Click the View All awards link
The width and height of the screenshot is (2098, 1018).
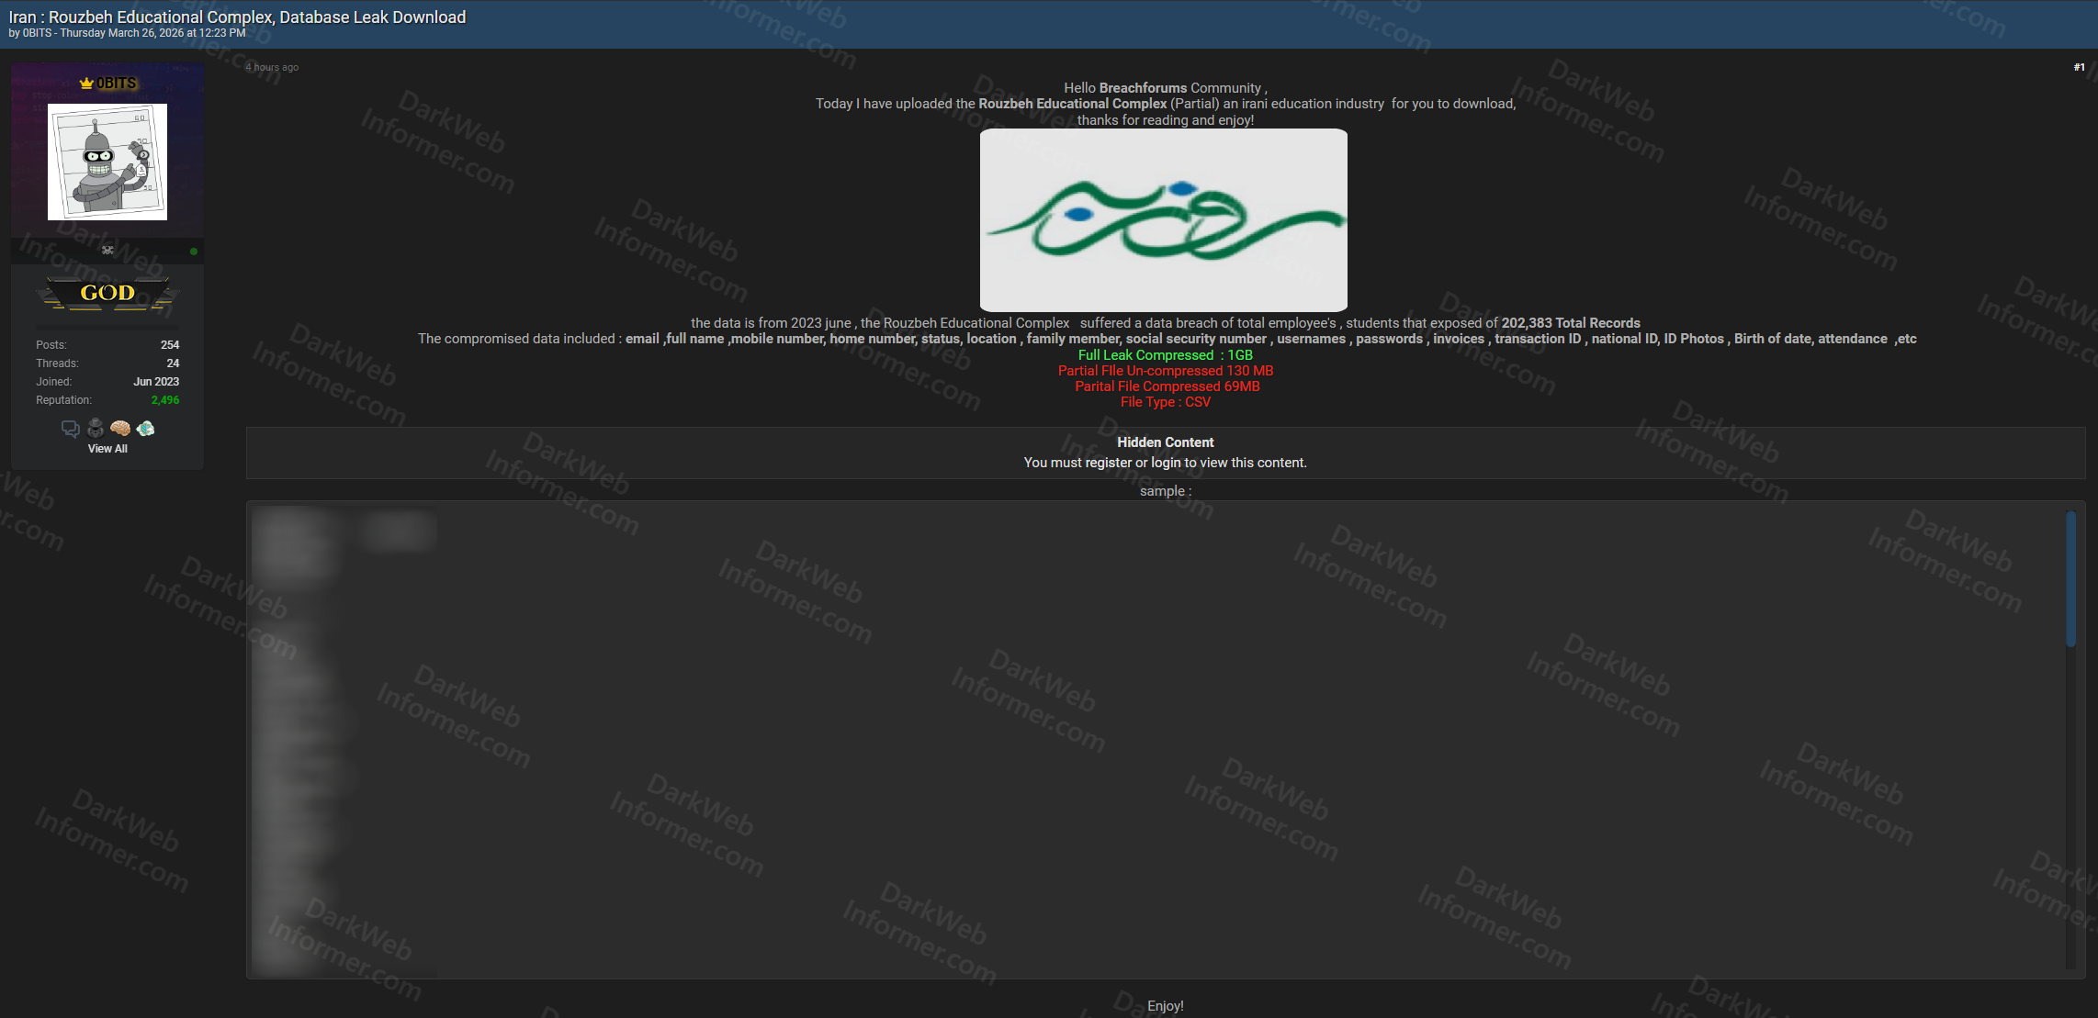[107, 449]
